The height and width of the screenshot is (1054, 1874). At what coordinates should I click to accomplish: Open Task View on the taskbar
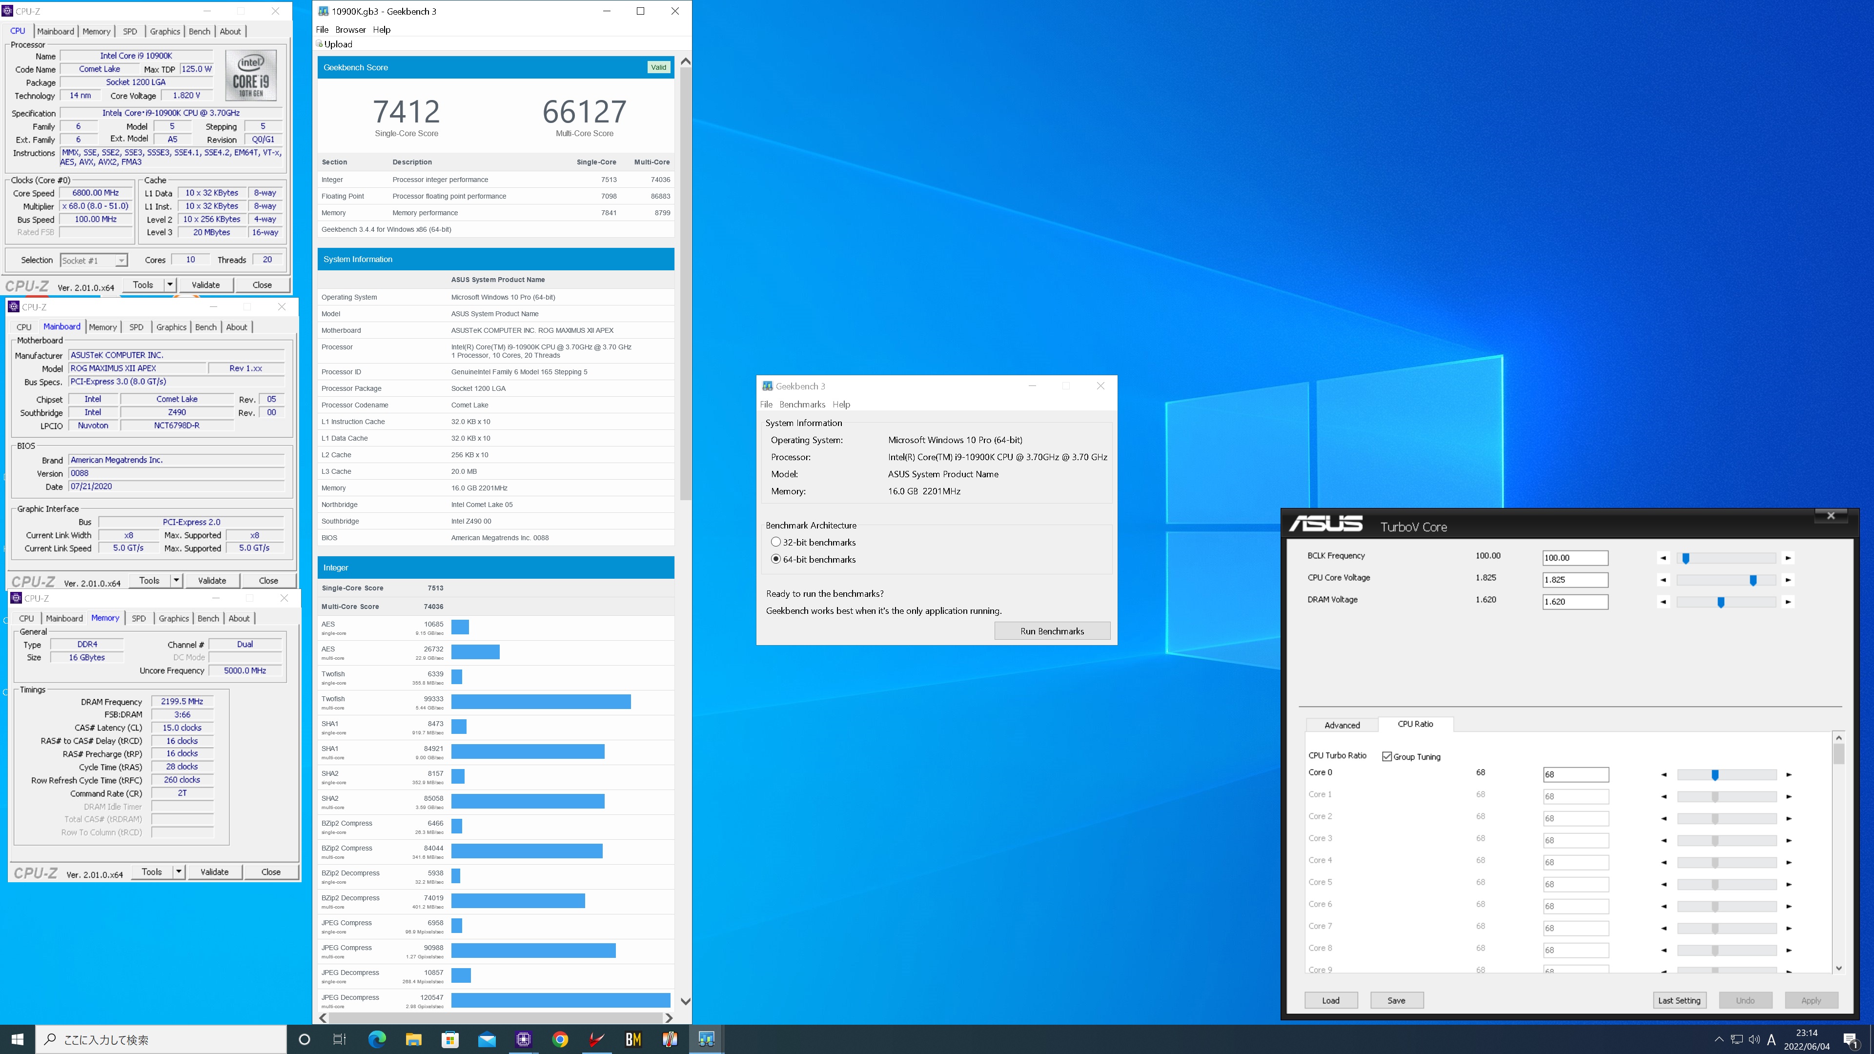point(340,1039)
